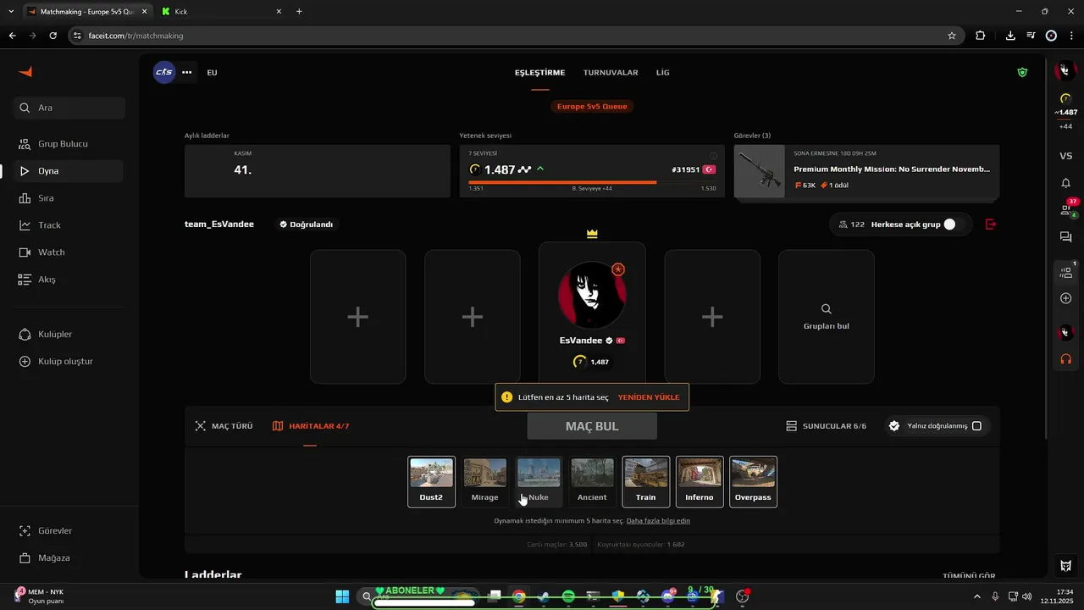Bookmark this page with star icon
Viewport: 1084px width, 610px height.
tap(952, 36)
